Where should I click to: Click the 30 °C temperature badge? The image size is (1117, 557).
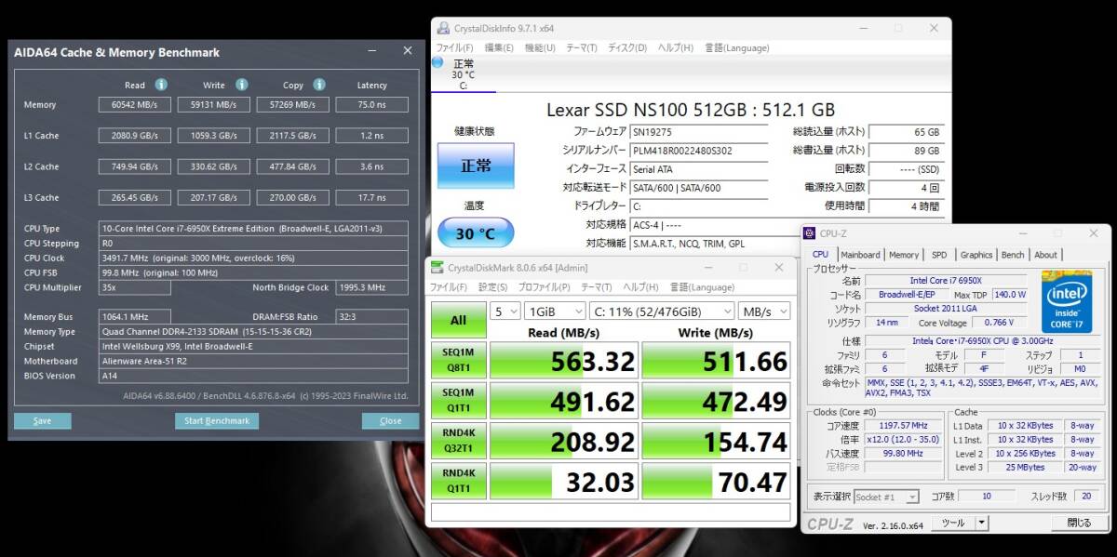click(476, 232)
